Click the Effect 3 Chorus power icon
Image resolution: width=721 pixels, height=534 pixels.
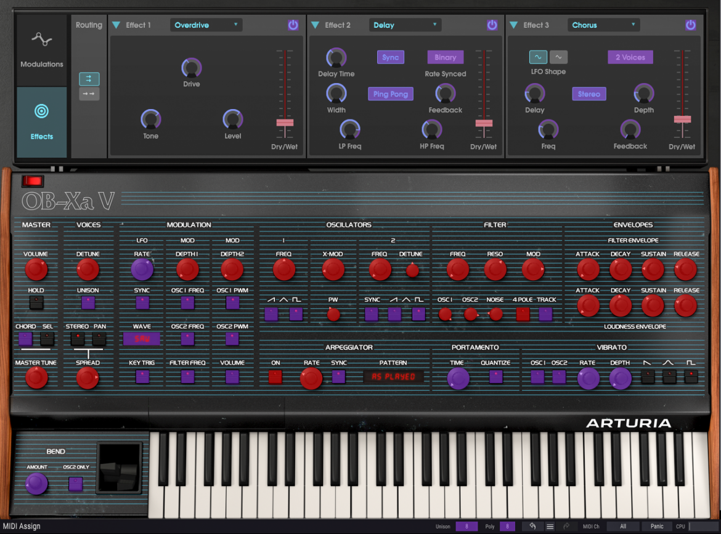tap(690, 25)
